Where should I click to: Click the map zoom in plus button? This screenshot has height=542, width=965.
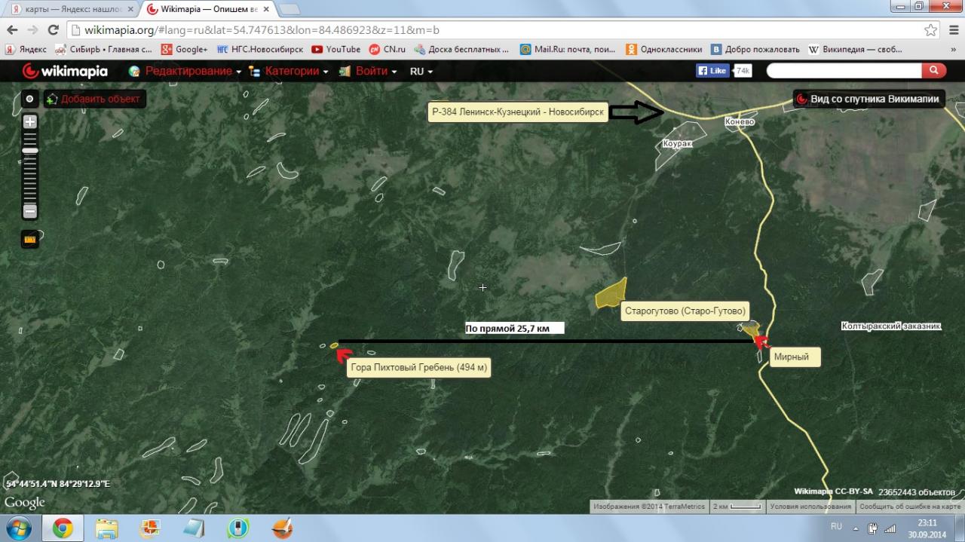(x=29, y=121)
